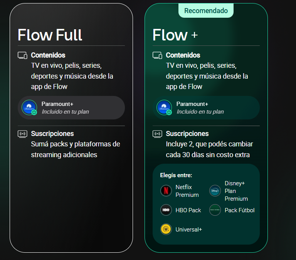Image resolution: width=296 pixels, height=260 pixels.
Task: Click 'Incluido en tu plan' in Flow Full
Action: coord(65,112)
